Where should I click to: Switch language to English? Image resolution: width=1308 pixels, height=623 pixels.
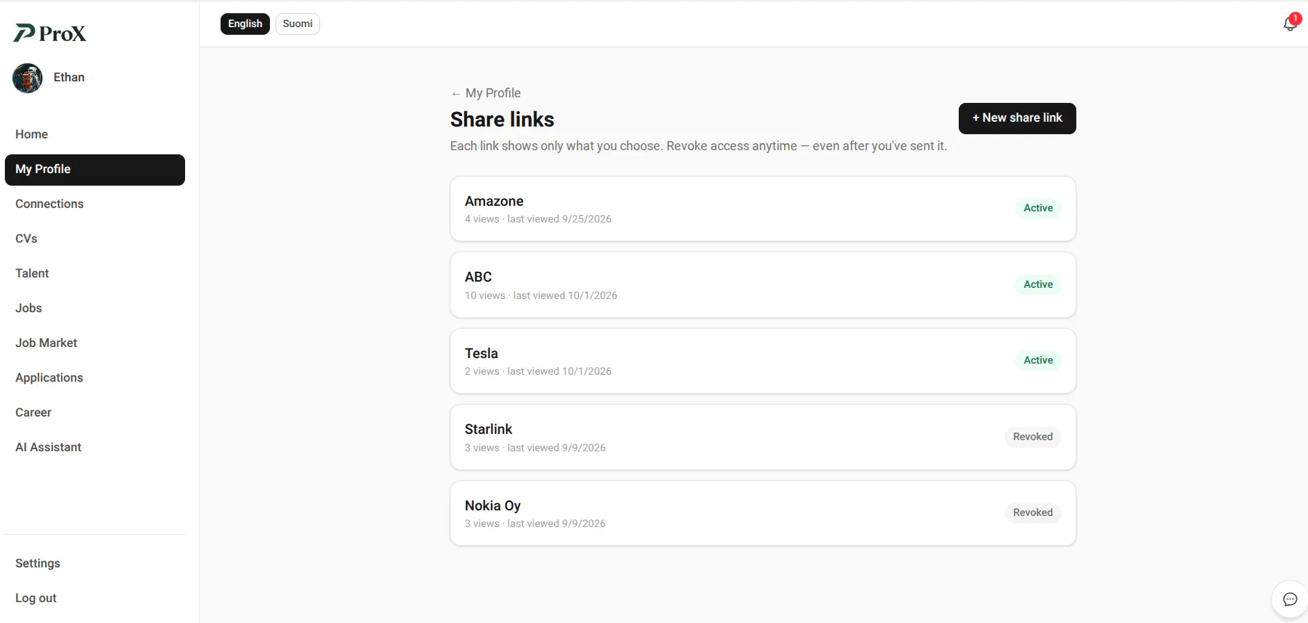point(245,24)
